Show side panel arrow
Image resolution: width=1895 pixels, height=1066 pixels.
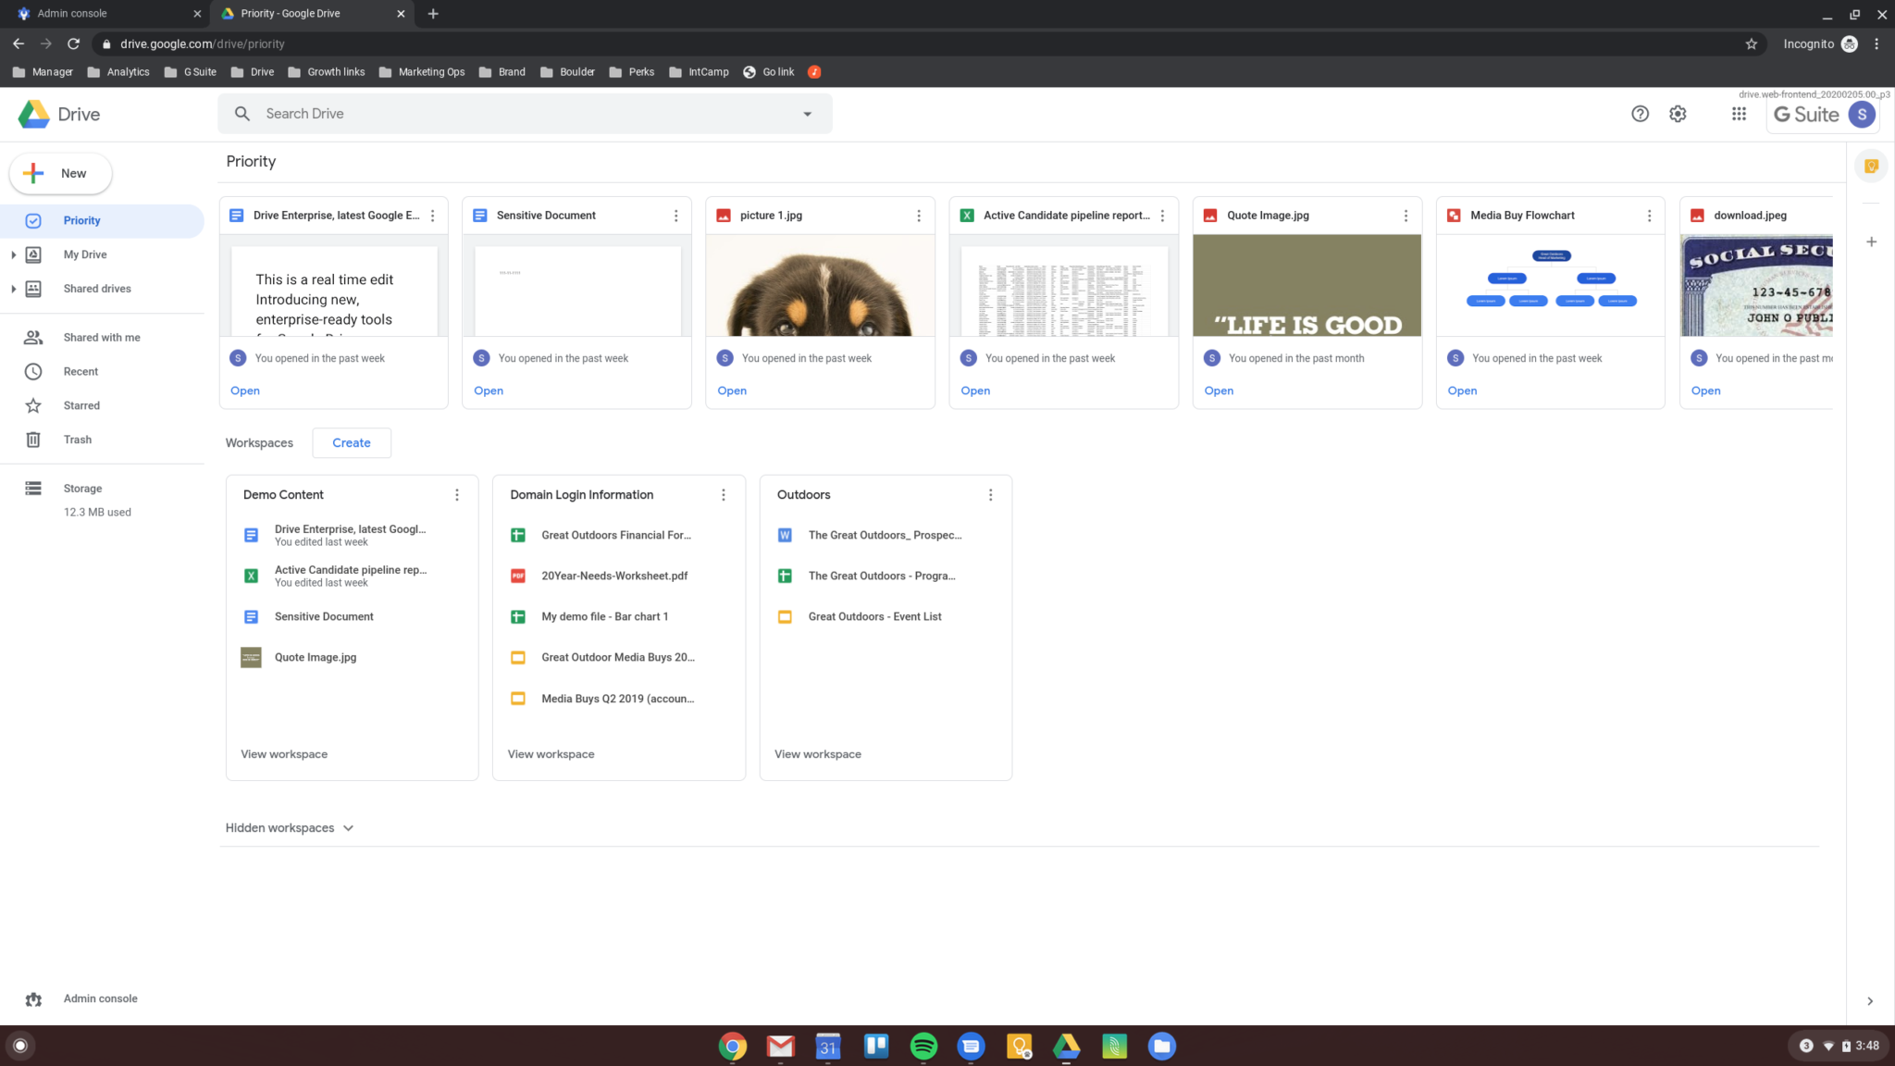click(1870, 1001)
